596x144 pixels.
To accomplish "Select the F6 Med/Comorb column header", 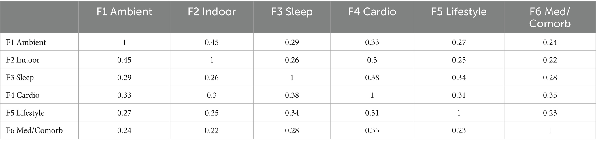I will click(x=550, y=17).
